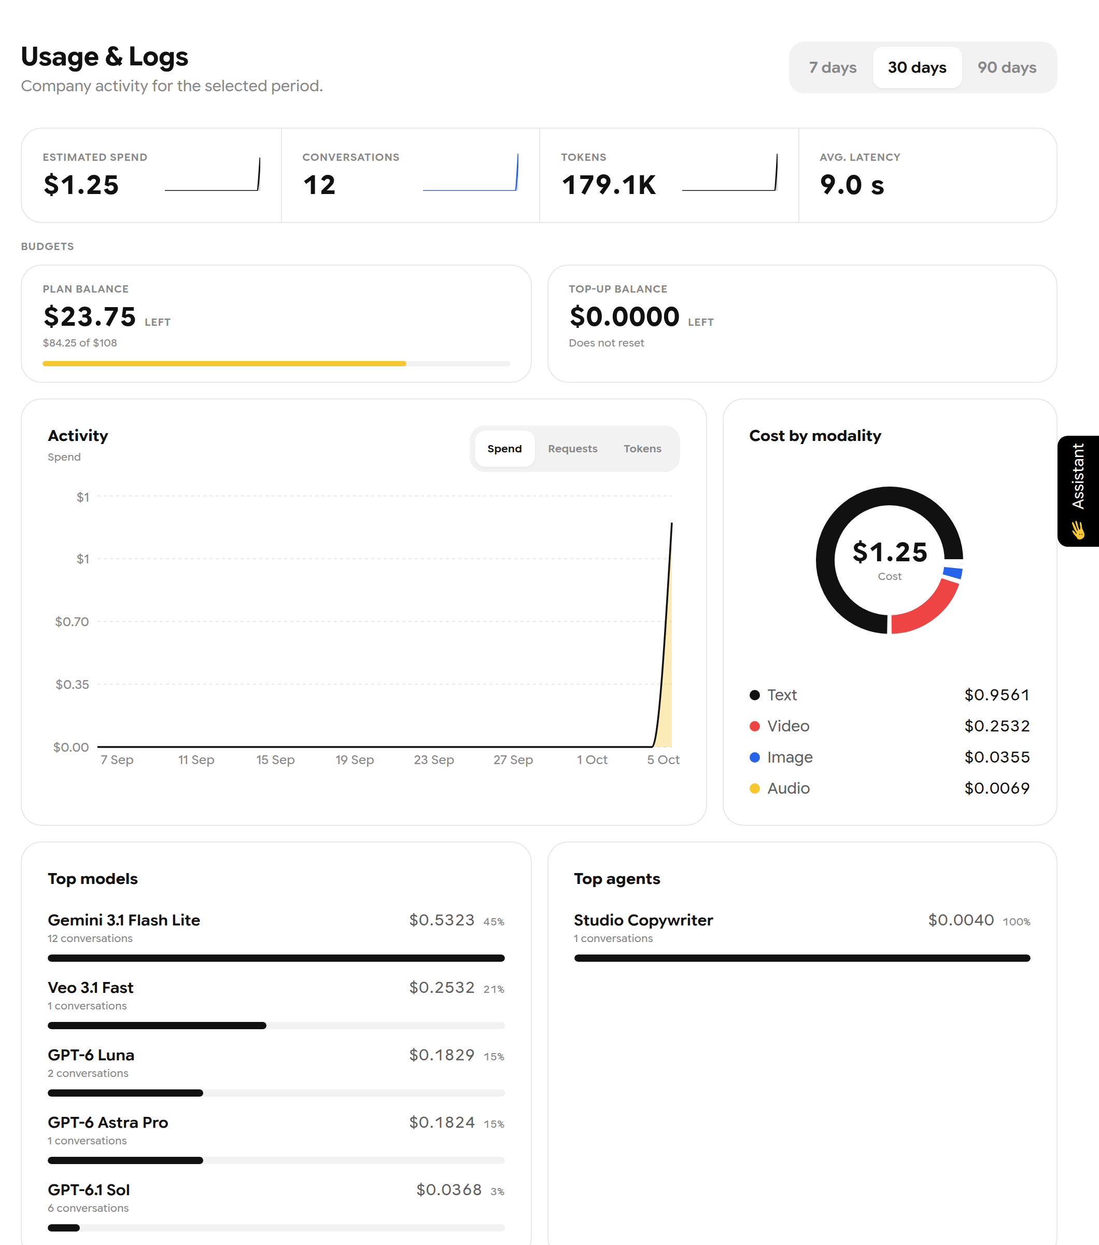1099x1245 pixels.
Task: Click the yellow Audio legend dot
Action: [x=755, y=788]
